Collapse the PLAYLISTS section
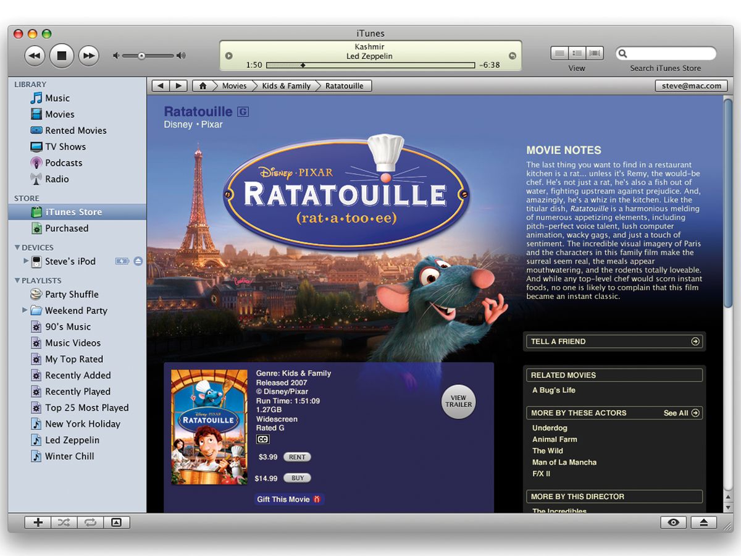This screenshot has width=741, height=556. coord(17,280)
